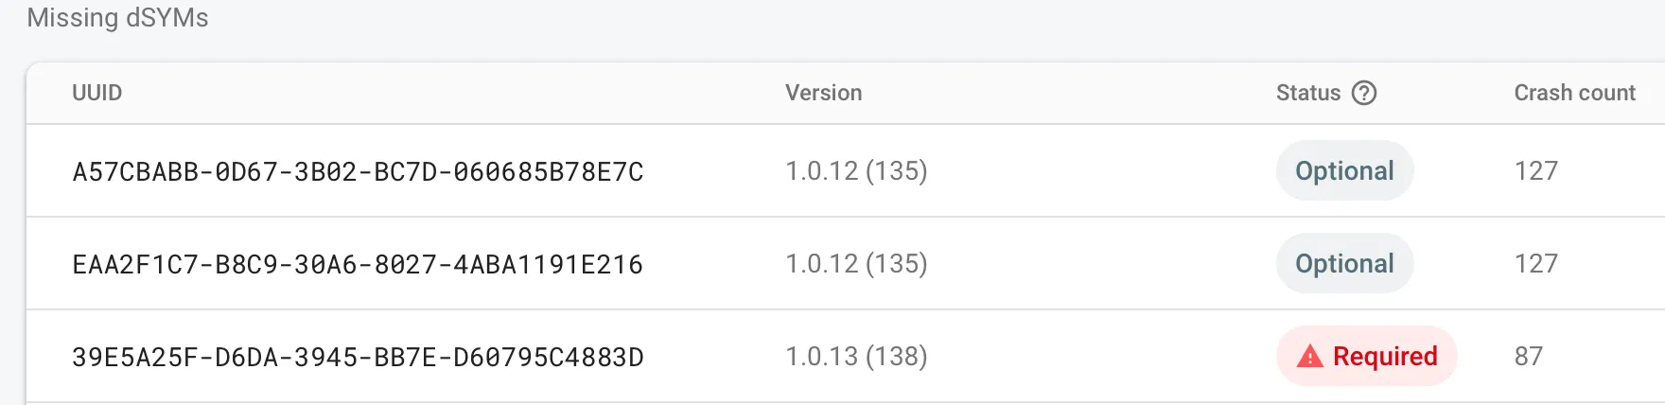
Task: Select UUID A57CBABB-0D67-3B02-BC7D-060685B78E7C
Action: coord(358,171)
